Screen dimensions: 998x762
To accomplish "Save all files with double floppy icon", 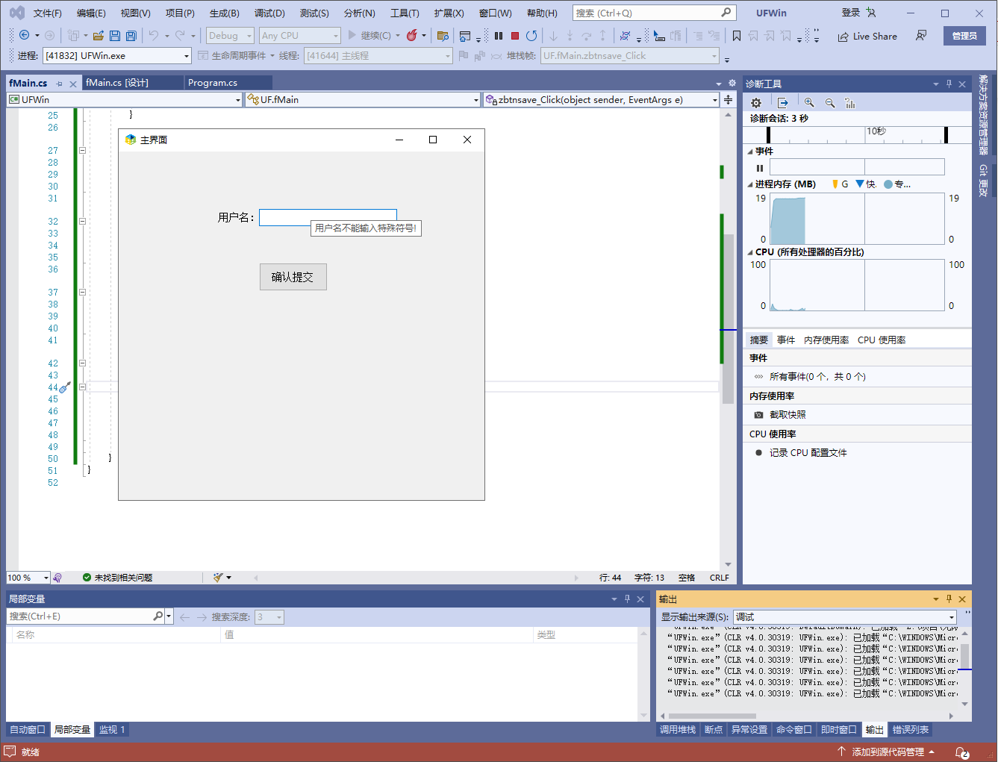I will point(131,35).
